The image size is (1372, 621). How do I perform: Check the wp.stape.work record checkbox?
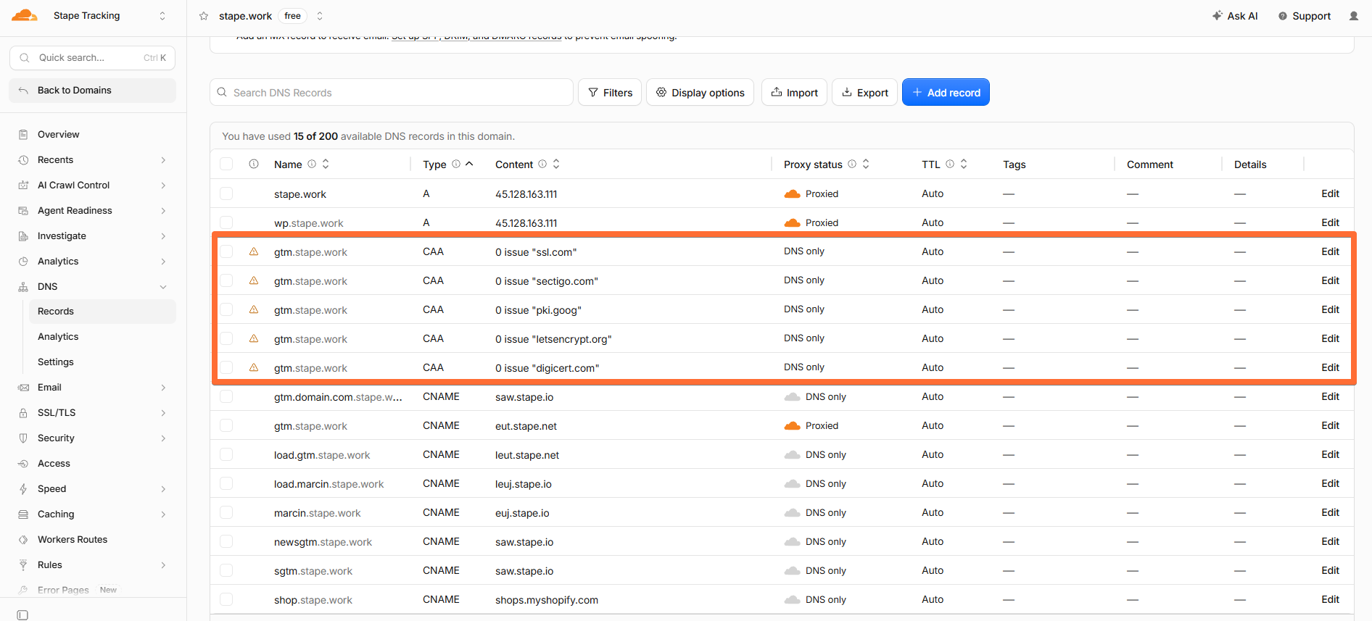tap(226, 222)
